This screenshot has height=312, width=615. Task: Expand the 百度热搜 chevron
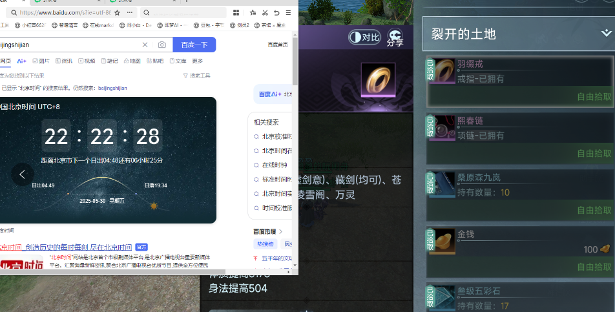click(x=281, y=231)
